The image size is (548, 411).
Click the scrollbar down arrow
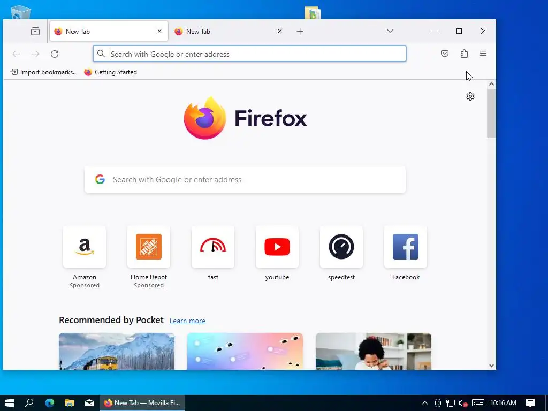point(491,366)
